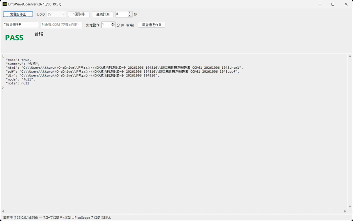
Task: Increment the 安定動作 minutes spinner
Action: 113,23
